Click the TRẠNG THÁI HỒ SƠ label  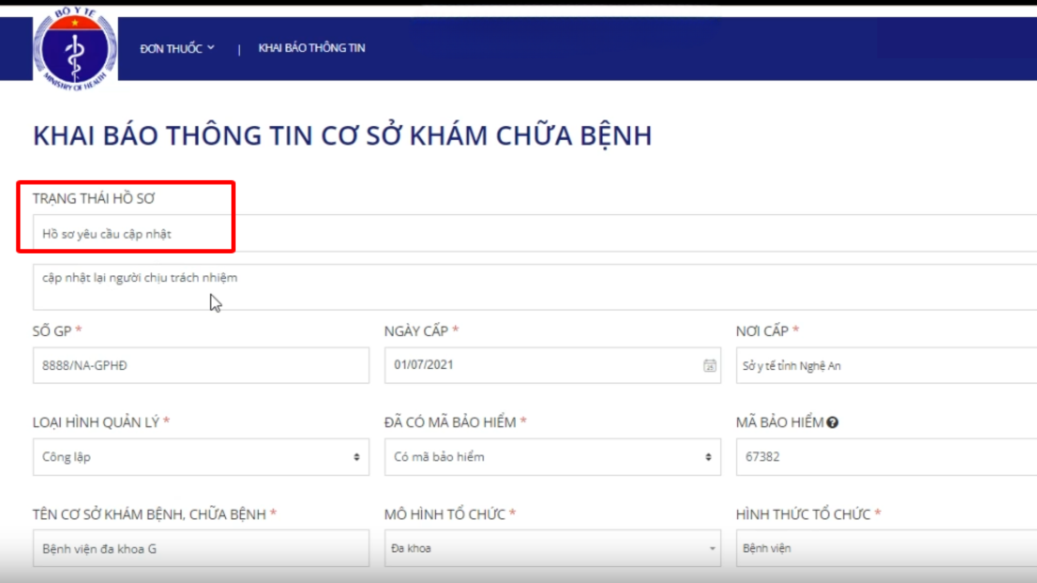93,199
